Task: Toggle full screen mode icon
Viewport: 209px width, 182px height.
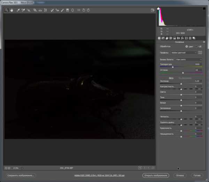Action: pos(153,10)
